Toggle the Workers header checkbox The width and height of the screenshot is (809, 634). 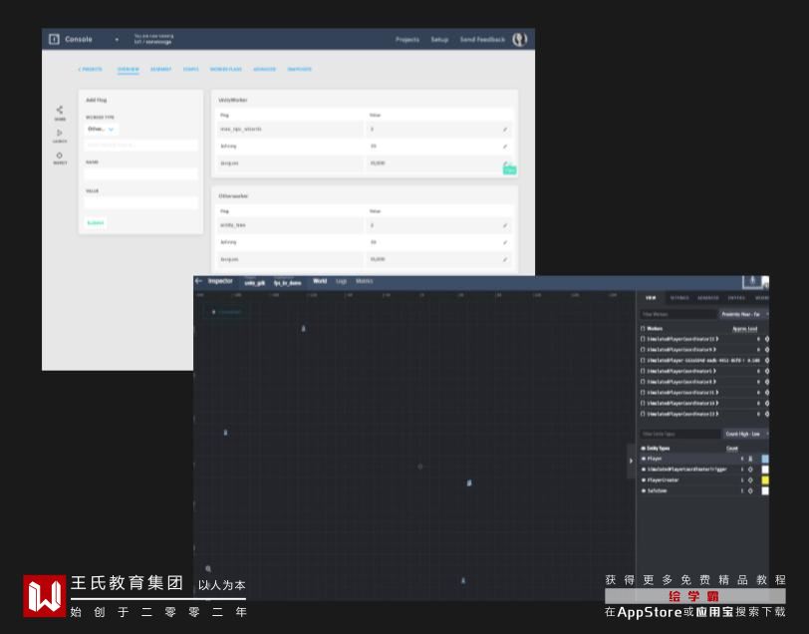coord(643,328)
